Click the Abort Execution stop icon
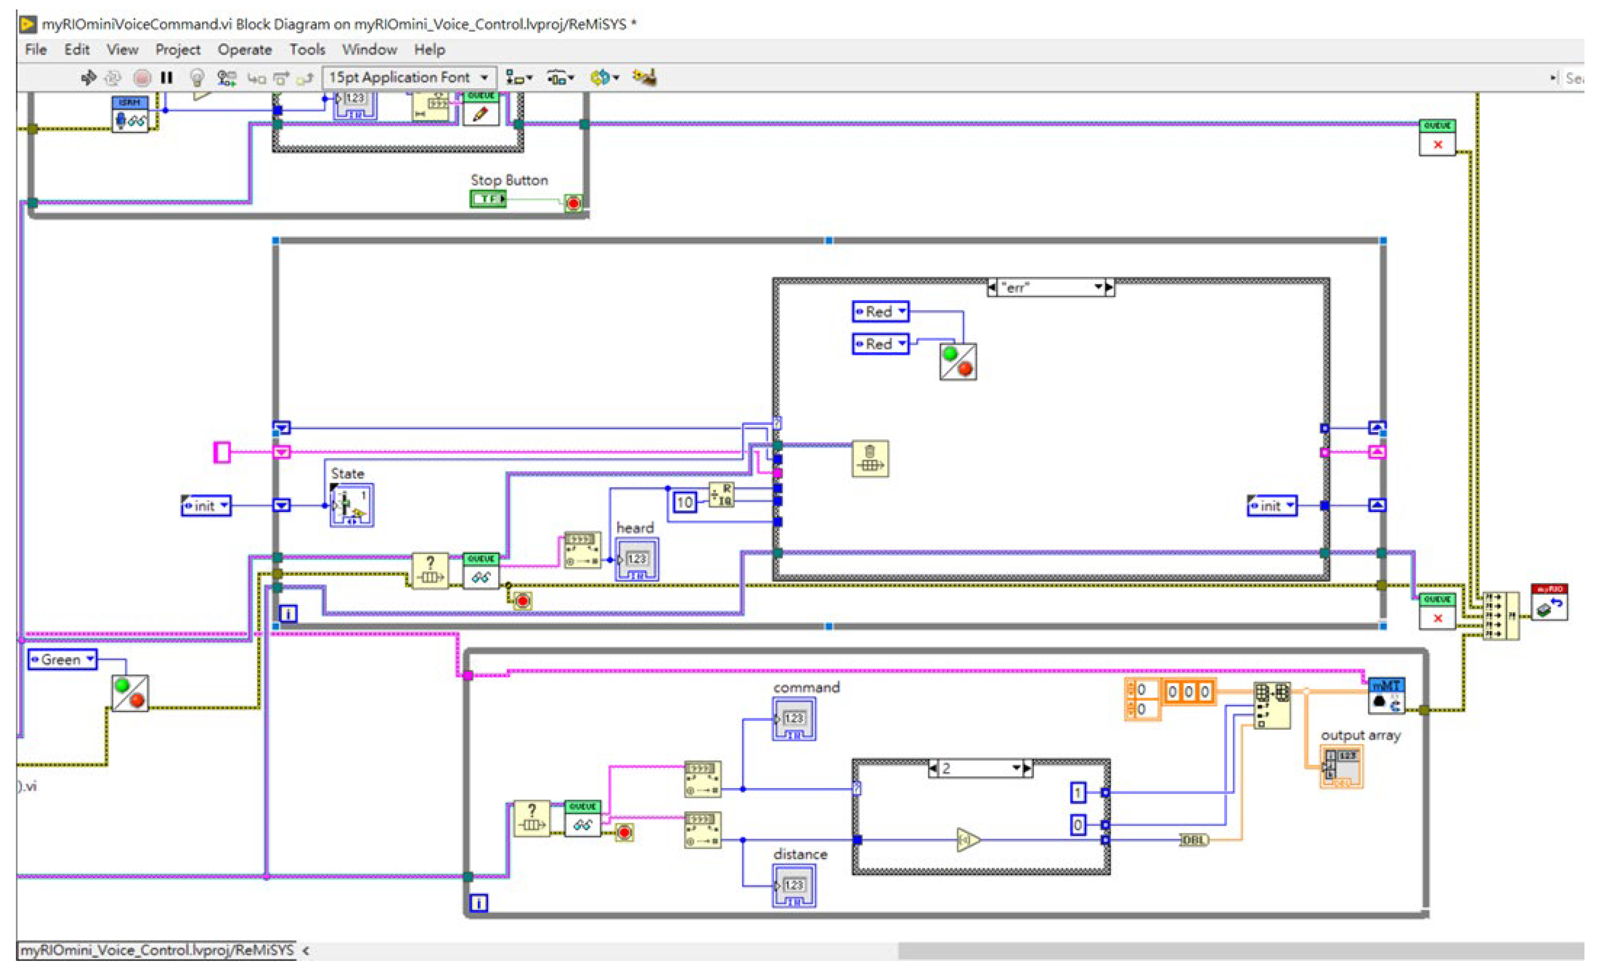The image size is (1600, 973). tap(143, 79)
